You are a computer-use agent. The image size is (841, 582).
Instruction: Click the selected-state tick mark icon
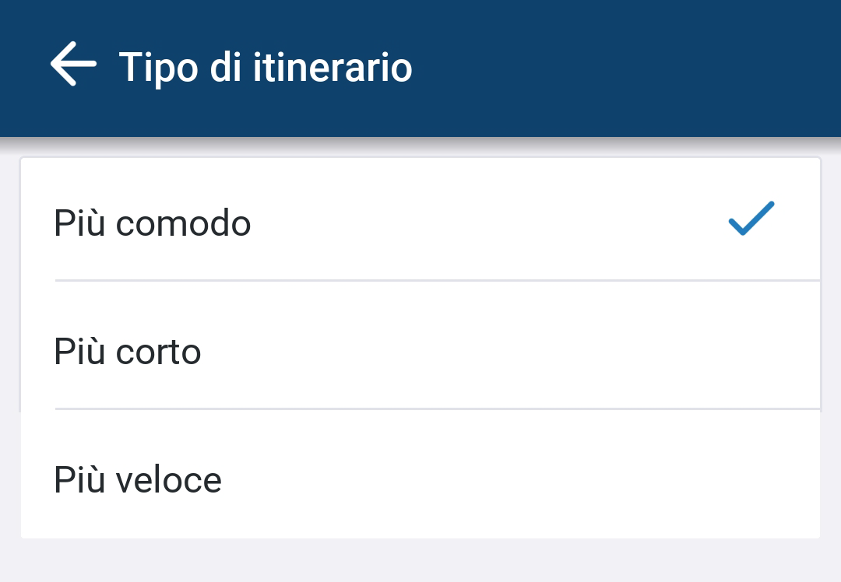click(751, 219)
